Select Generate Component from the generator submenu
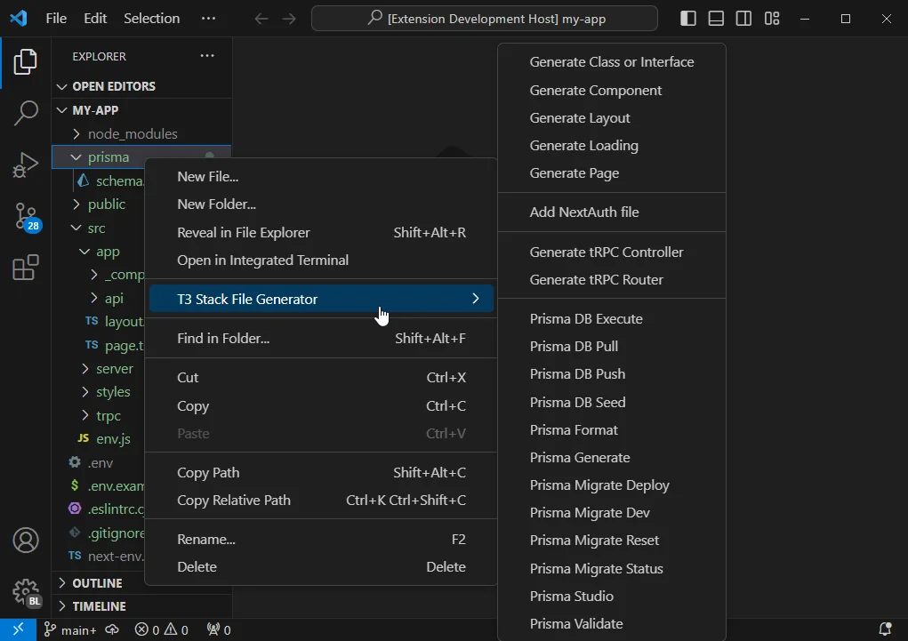This screenshot has height=641, width=908. (x=595, y=90)
